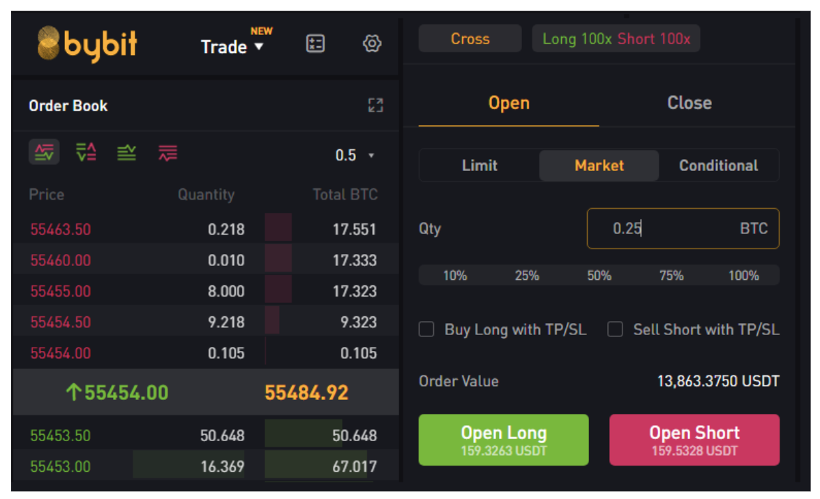Screen dimensions: 820x499
Task: Set quantity to 50% on the percentage bar
Action: tap(599, 276)
